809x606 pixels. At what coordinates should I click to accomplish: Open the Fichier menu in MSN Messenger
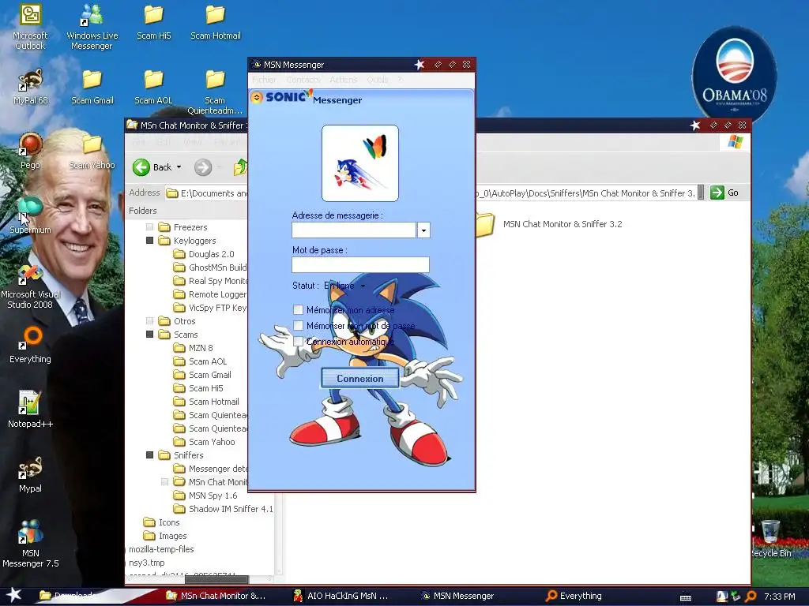click(x=264, y=80)
